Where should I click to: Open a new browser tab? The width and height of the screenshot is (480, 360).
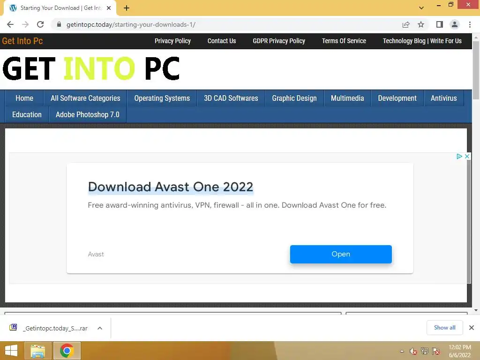coord(127,8)
